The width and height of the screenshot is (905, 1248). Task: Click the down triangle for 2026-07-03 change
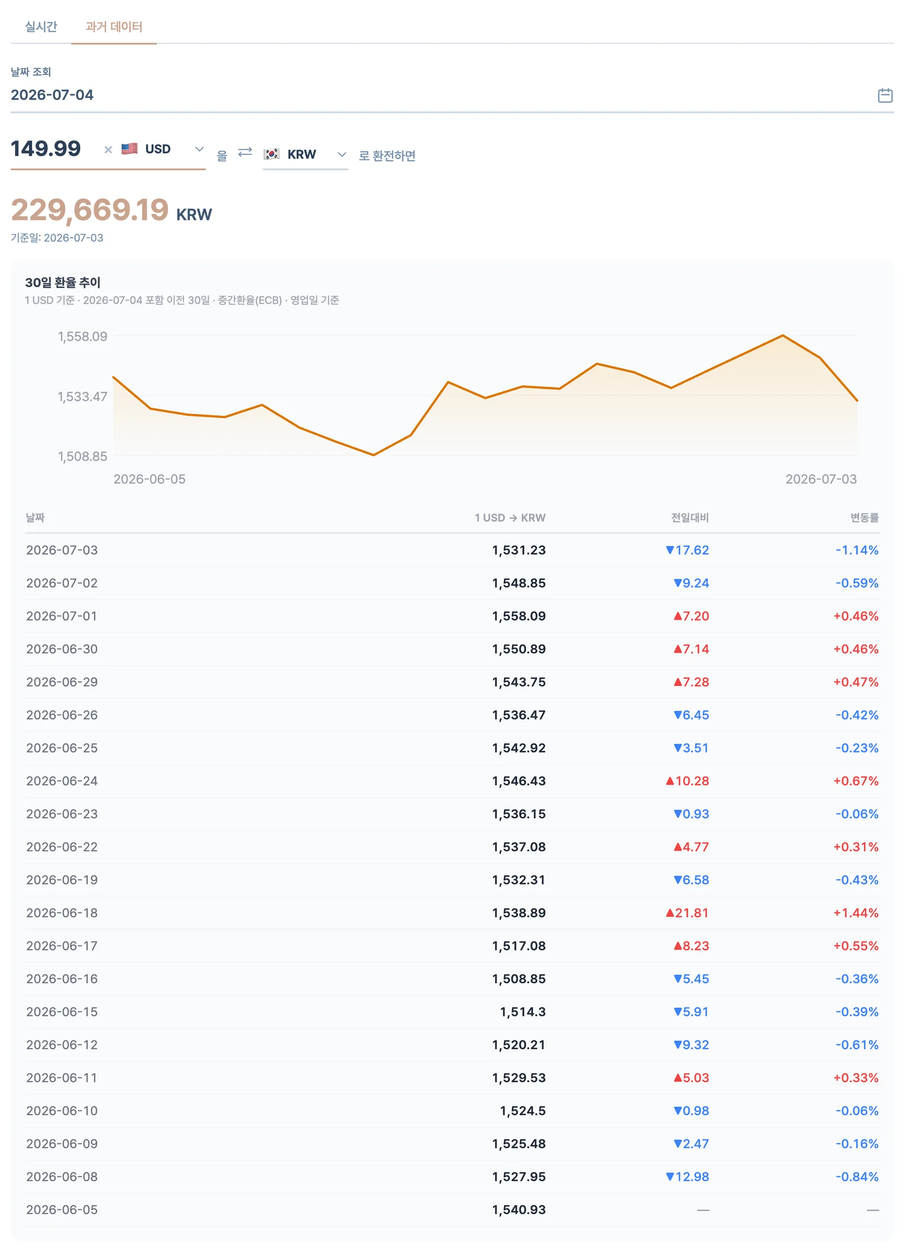pos(669,550)
